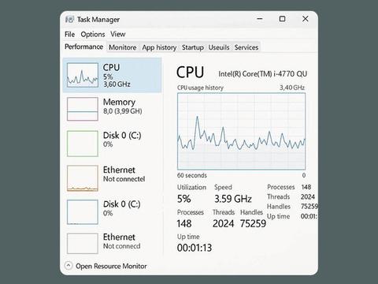This screenshot has width=378, height=284.
Task: Click the CPU usage history graph
Action: pyautogui.click(x=241, y=131)
